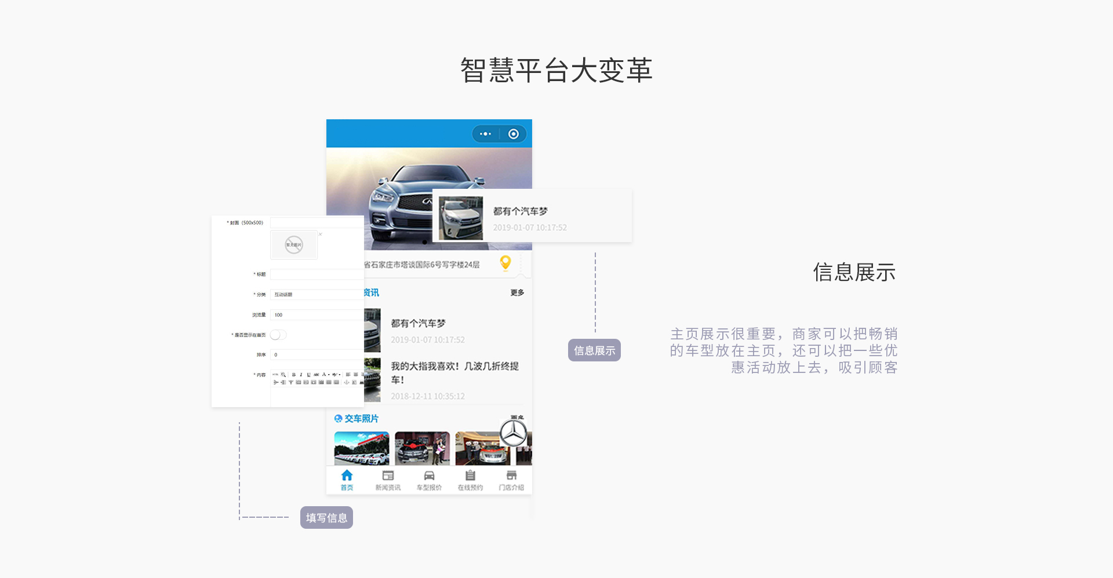Click the strikethrough button in editor toolbar
Screen dimensions: 1113x578
[317, 375]
